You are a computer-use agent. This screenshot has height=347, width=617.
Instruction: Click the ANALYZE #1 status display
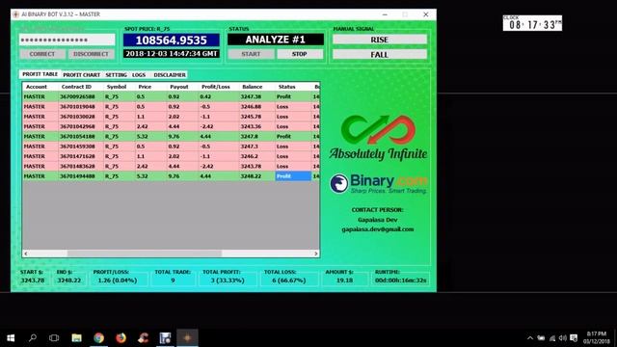[276, 40]
